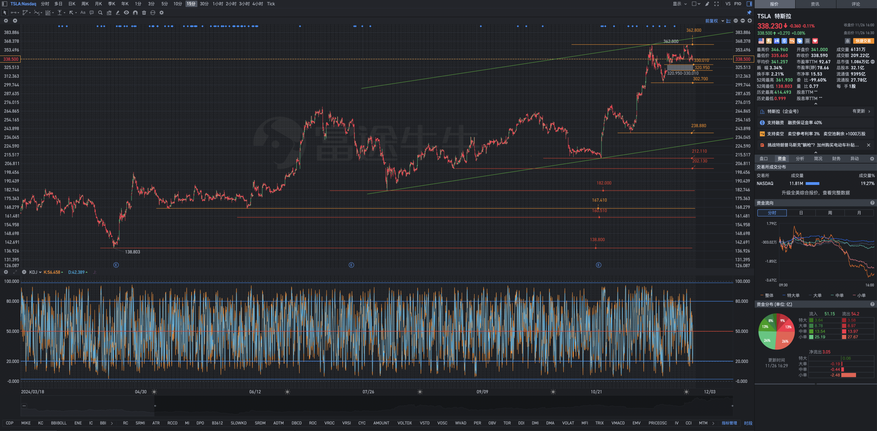This screenshot has width=877, height=431.
Task: Zoom in chart with plus circle icon
Action: [x=750, y=21]
